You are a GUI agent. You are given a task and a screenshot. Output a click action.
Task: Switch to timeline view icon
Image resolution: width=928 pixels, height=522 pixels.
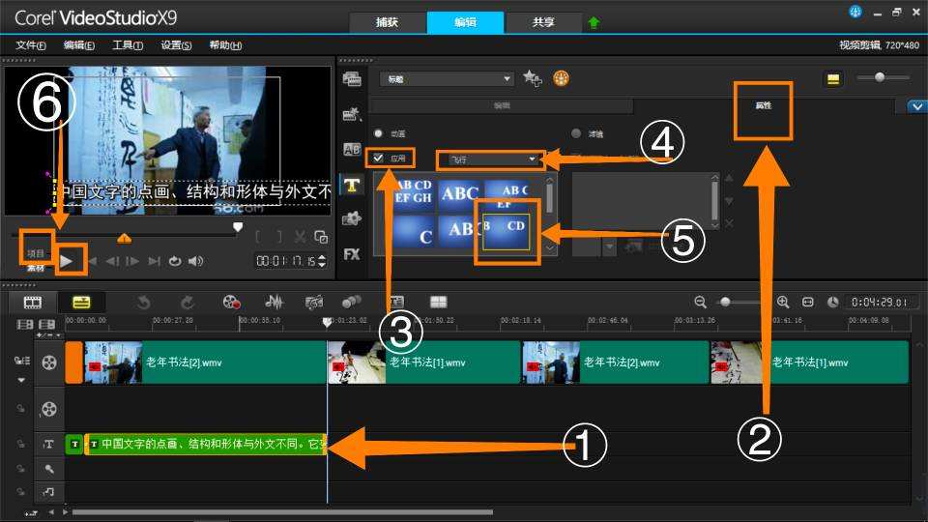pyautogui.click(x=81, y=303)
